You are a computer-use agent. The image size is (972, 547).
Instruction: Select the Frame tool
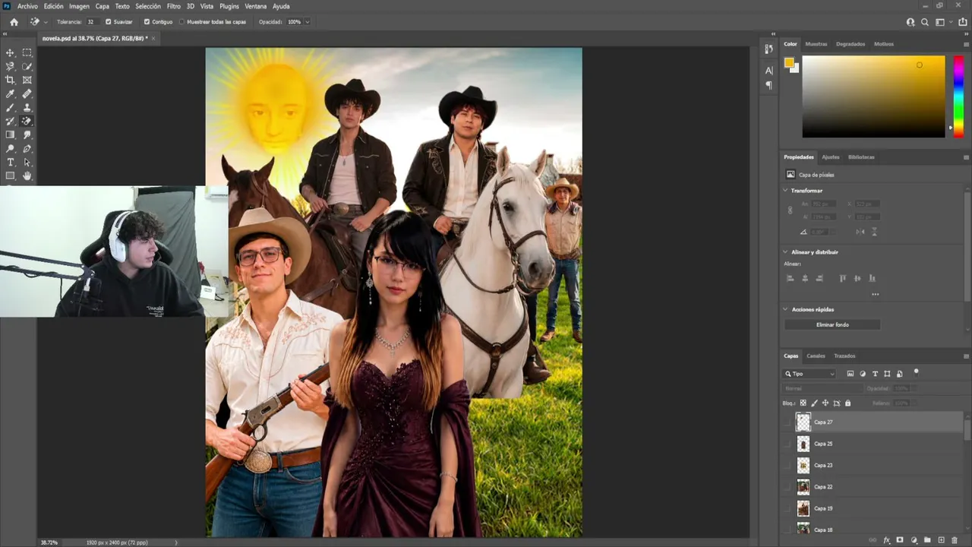[27, 80]
